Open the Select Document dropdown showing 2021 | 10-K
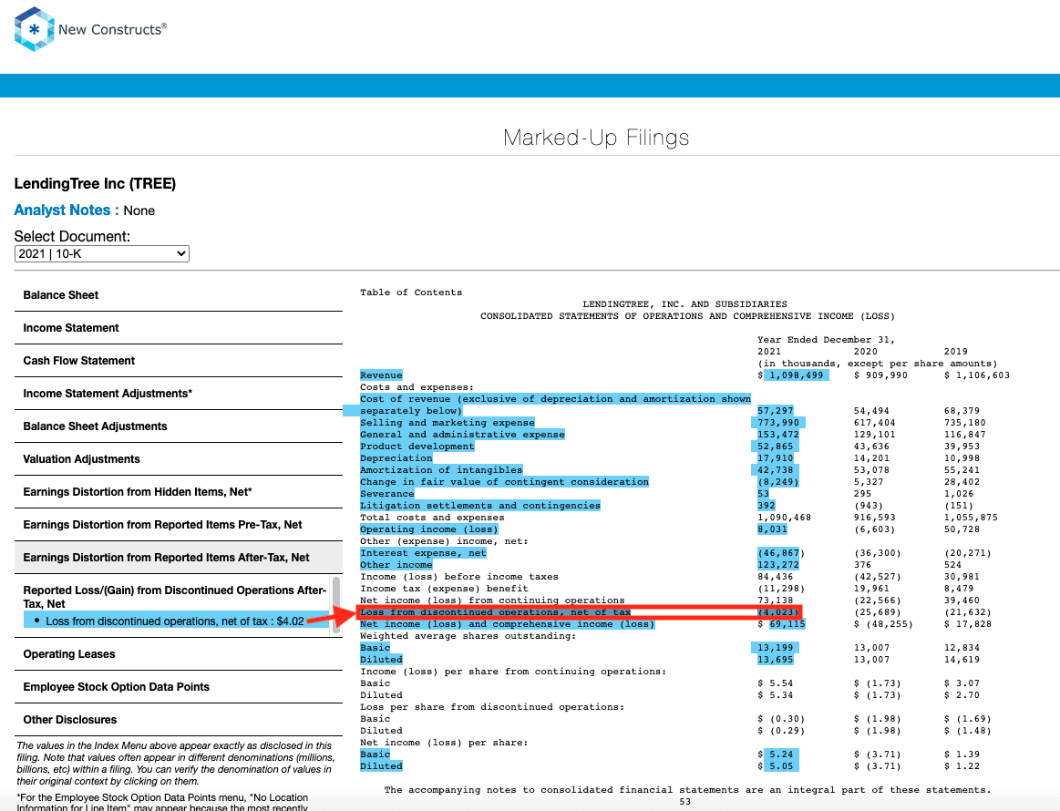The height and width of the screenshot is (811, 1060). coord(101,253)
